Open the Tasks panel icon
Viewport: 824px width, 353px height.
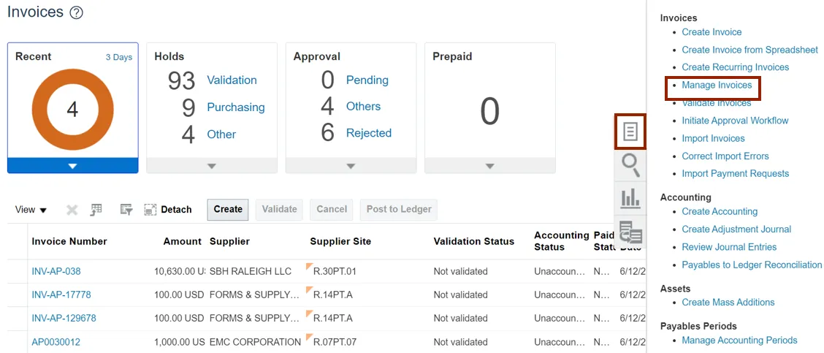(x=630, y=132)
